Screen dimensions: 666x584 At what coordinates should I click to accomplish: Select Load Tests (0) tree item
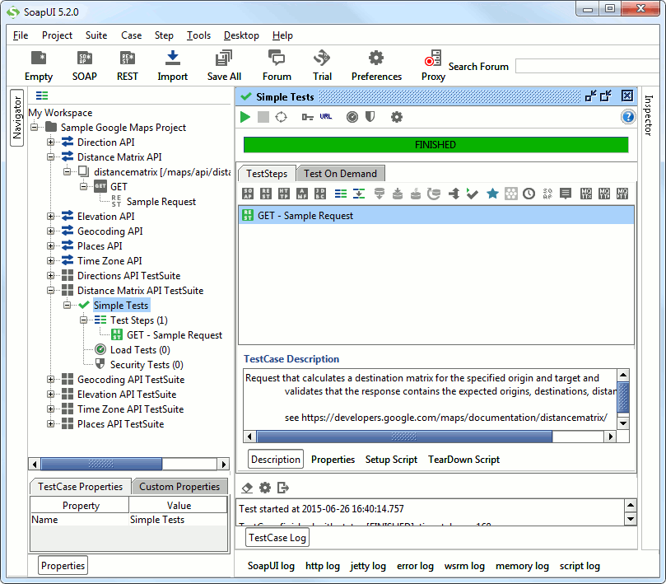[140, 350]
